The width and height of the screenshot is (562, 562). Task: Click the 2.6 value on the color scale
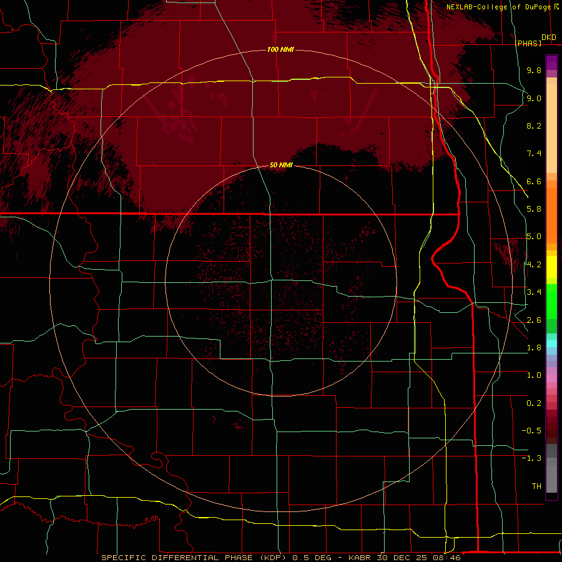click(x=534, y=320)
